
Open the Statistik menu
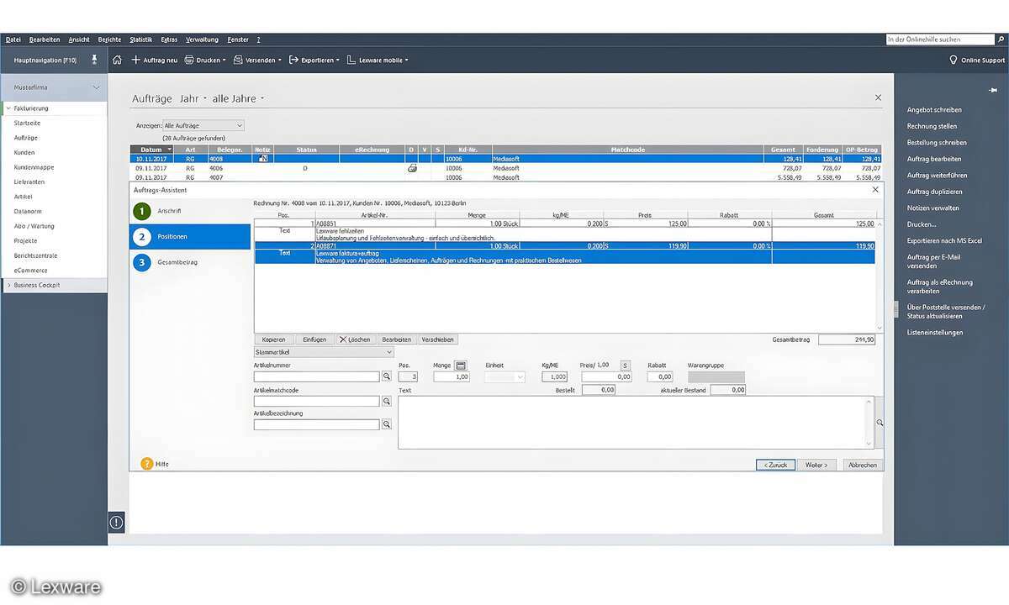pyautogui.click(x=141, y=39)
